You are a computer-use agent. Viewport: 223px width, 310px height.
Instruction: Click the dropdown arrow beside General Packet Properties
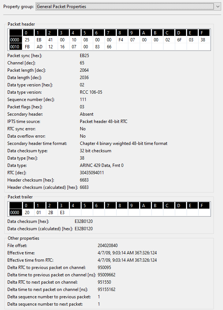click(x=219, y=6)
